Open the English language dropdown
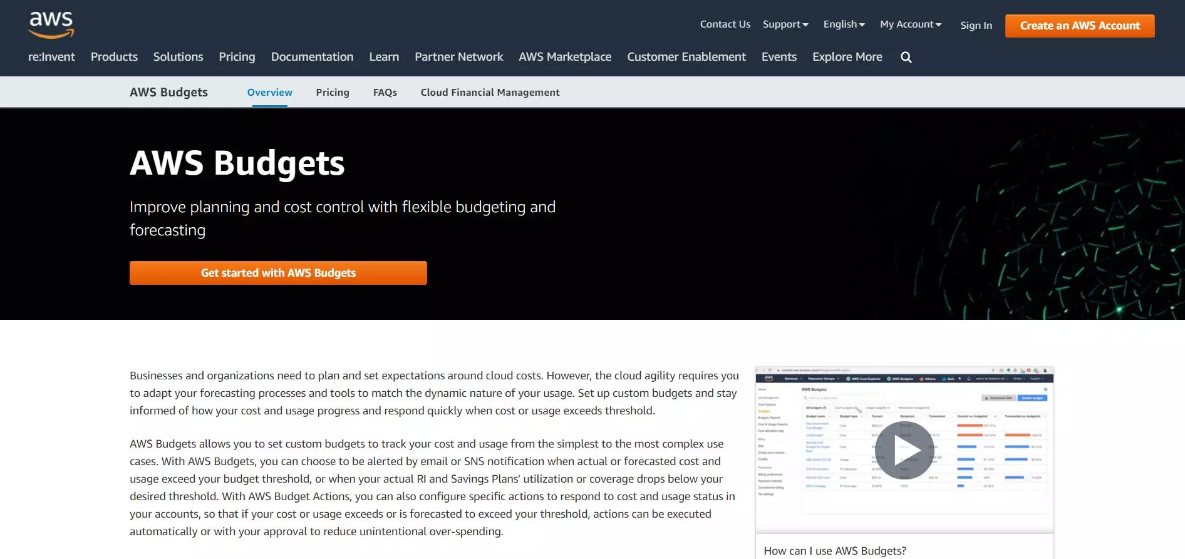 [x=844, y=24]
